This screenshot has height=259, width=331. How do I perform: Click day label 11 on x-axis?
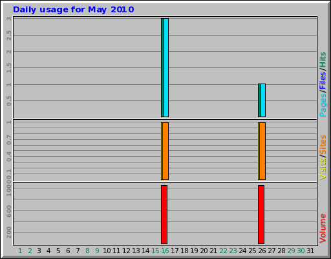pyautogui.click(x=116, y=251)
